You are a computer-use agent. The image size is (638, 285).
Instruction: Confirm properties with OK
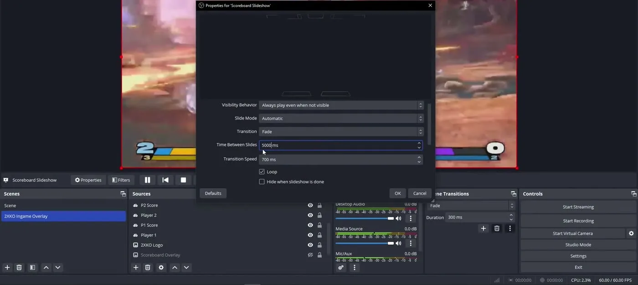[397, 193]
